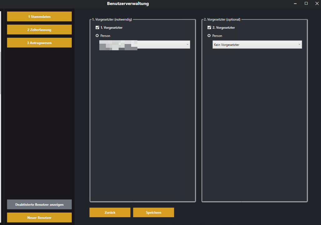
Task: Minimize the Benutzerverwaltung window
Action: point(295,3)
